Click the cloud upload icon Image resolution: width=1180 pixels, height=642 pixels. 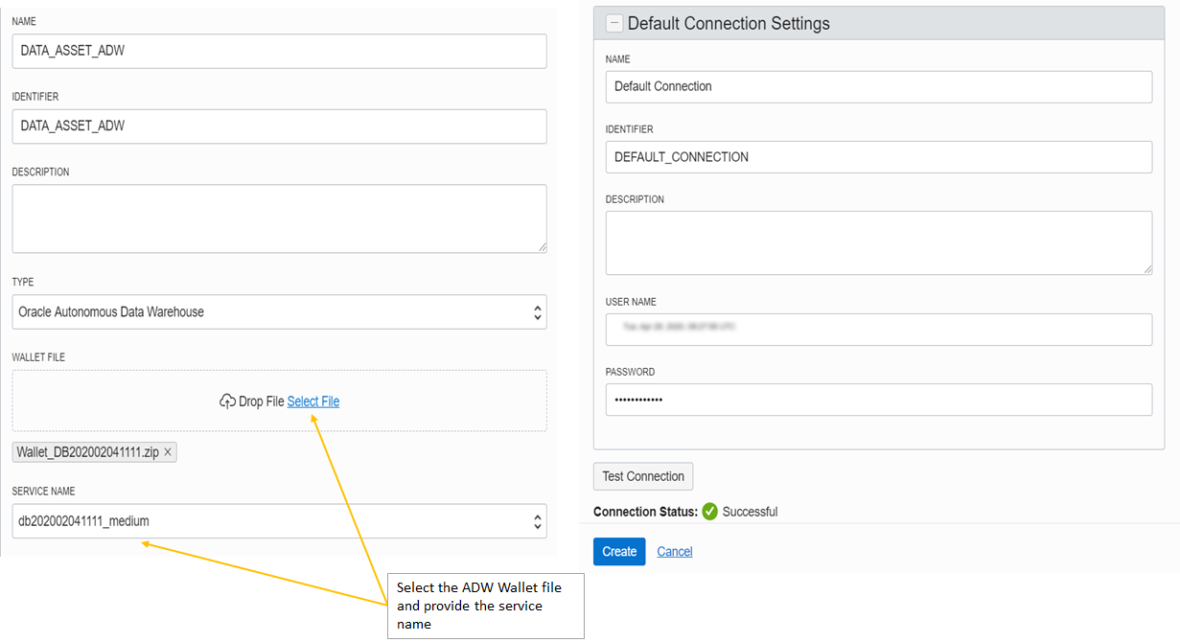point(227,401)
